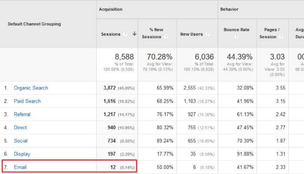The width and height of the screenshot is (304, 174).
Task: Open help icon beside New Users
Action: click(208, 34)
